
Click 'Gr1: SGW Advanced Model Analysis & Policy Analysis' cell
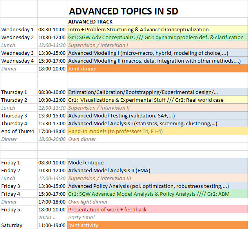coord(157,194)
